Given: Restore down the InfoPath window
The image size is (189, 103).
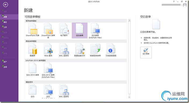Looking at the screenshot, I should (x=182, y=2).
